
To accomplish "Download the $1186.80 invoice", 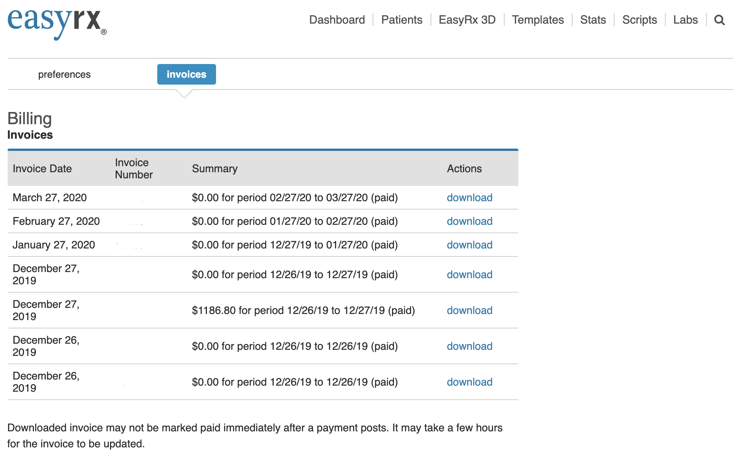I will point(469,311).
